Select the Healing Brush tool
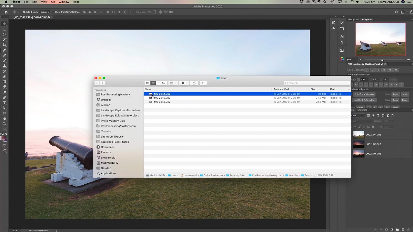Viewport: 413px width, 232px height. pyautogui.click(x=5, y=55)
